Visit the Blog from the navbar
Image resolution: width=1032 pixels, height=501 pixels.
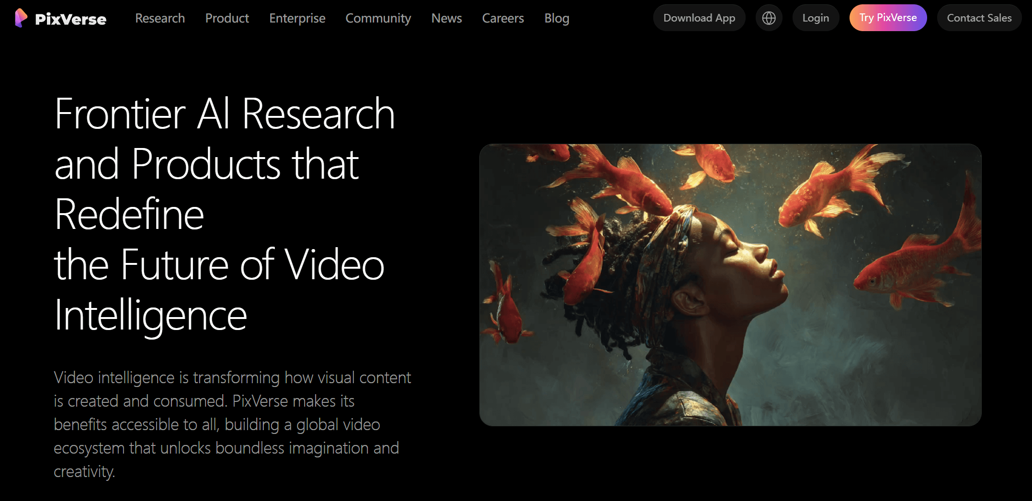pos(556,18)
